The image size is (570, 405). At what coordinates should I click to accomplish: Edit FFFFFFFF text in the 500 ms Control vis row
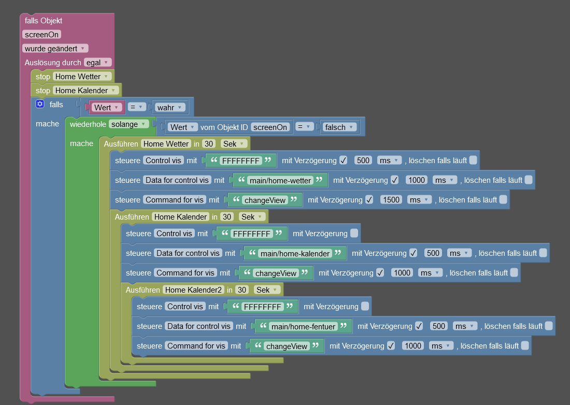[240, 161]
